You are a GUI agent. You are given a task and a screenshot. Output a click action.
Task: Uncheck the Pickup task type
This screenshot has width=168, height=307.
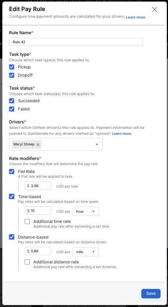click(x=12, y=67)
